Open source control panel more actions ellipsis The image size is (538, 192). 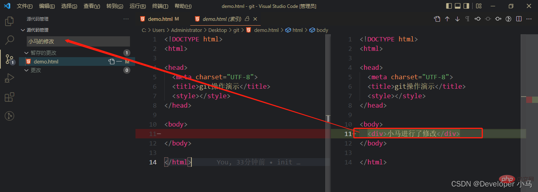click(126, 19)
